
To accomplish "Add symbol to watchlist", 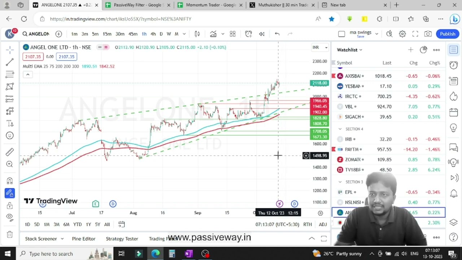I will [x=410, y=50].
